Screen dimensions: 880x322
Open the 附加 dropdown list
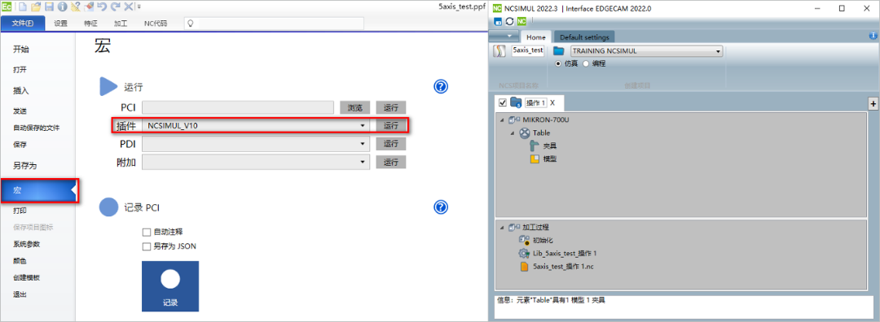point(363,163)
